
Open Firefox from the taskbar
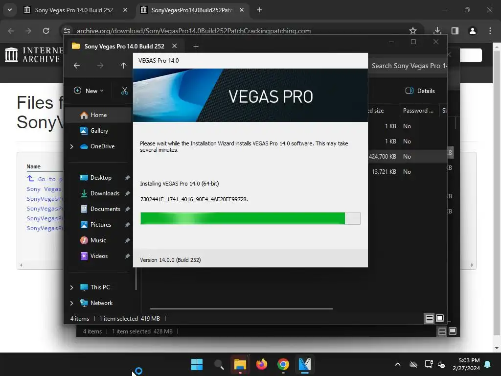[262, 364]
